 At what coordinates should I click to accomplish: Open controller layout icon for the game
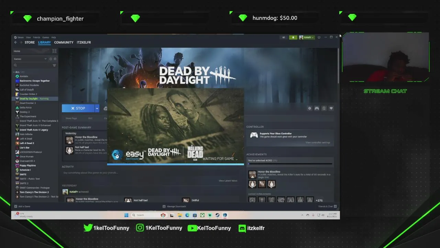[317, 108]
